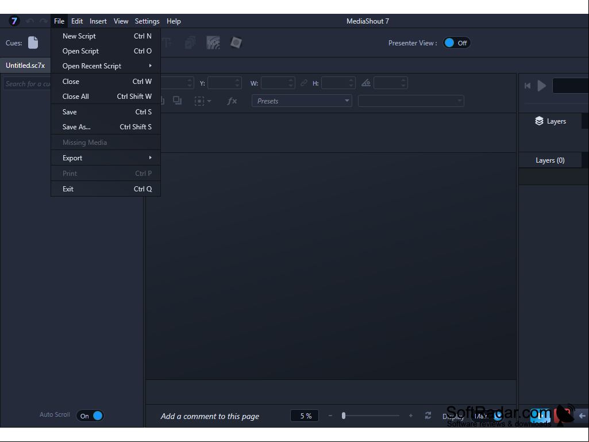Image resolution: width=589 pixels, height=442 pixels.
Task: Click the dimmed checklist copy cue icon
Action: [190, 43]
